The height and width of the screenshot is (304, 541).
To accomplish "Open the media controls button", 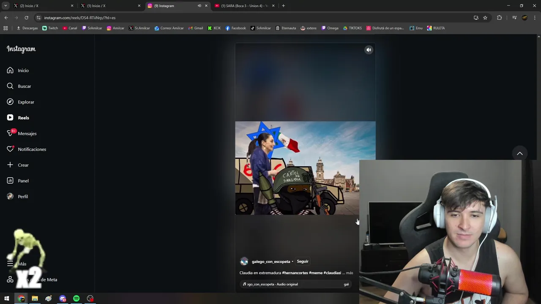I will 514,18.
